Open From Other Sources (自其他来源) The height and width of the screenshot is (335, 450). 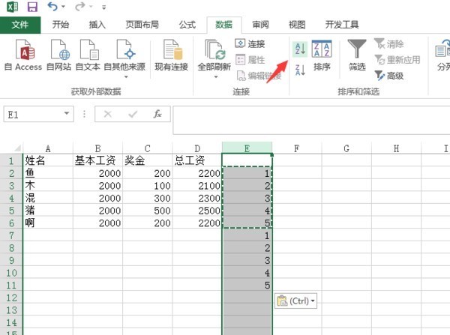124,58
